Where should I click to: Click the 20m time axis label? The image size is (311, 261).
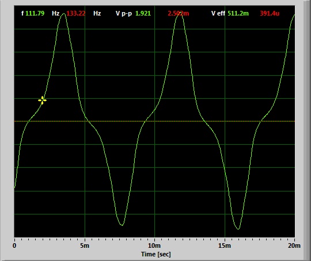pos(294,245)
